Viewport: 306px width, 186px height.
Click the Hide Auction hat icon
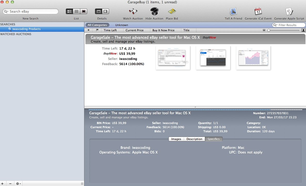154,11
